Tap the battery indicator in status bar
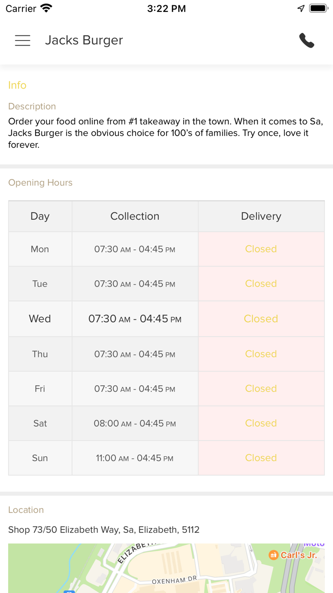 [318, 9]
